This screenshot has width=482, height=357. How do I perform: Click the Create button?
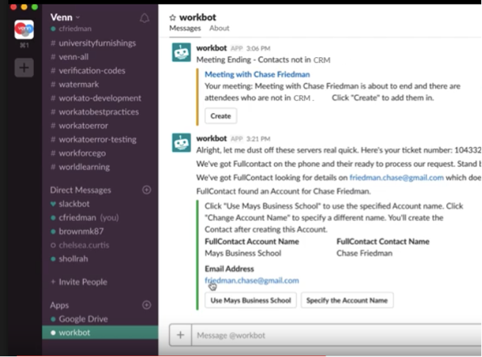[x=220, y=116]
